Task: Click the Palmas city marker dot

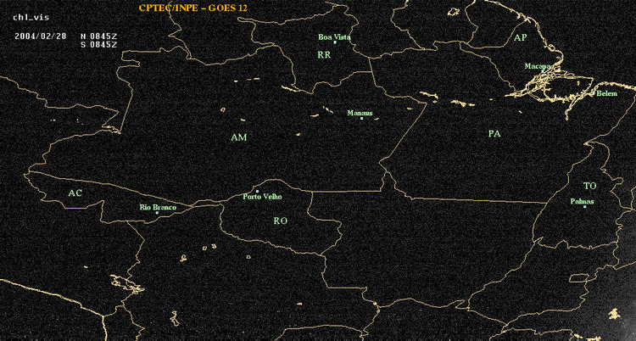Action: tap(584, 207)
